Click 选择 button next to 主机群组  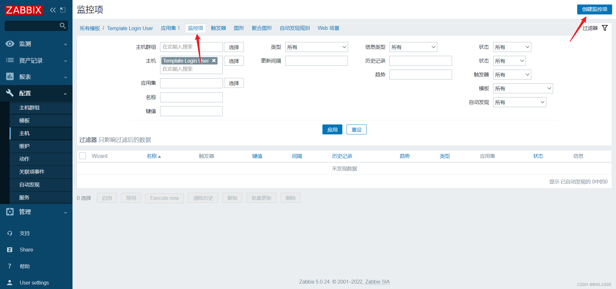click(x=234, y=47)
